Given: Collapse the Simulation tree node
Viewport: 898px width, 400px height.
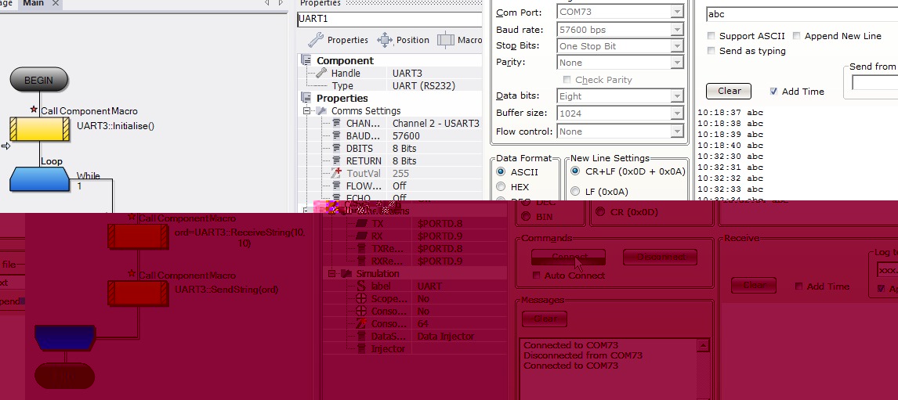Looking at the screenshot, I should [x=331, y=273].
